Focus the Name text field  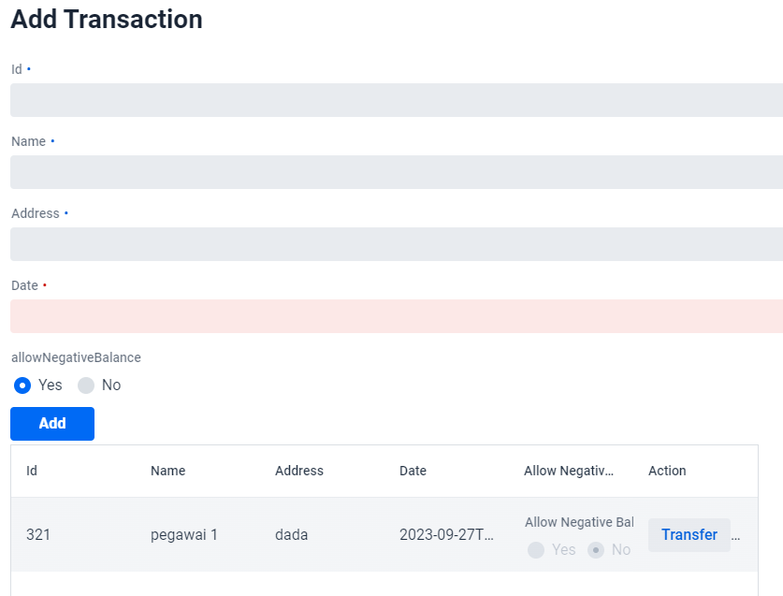click(396, 172)
